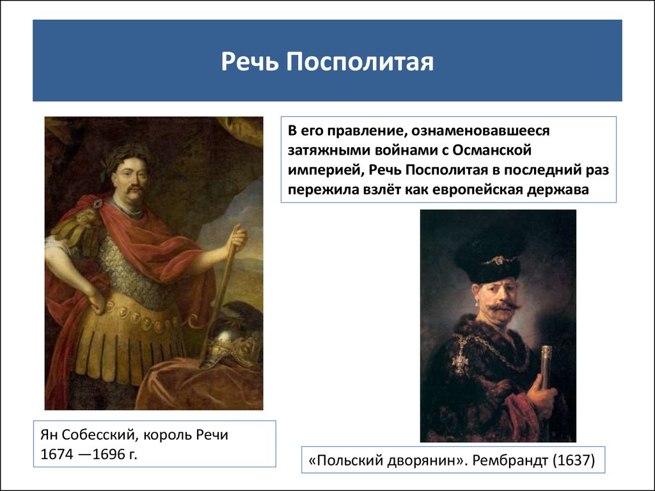Select the caption "«Польский дворянин». Рембрандт (1637)"
The height and width of the screenshot is (491, 655).
452,460
